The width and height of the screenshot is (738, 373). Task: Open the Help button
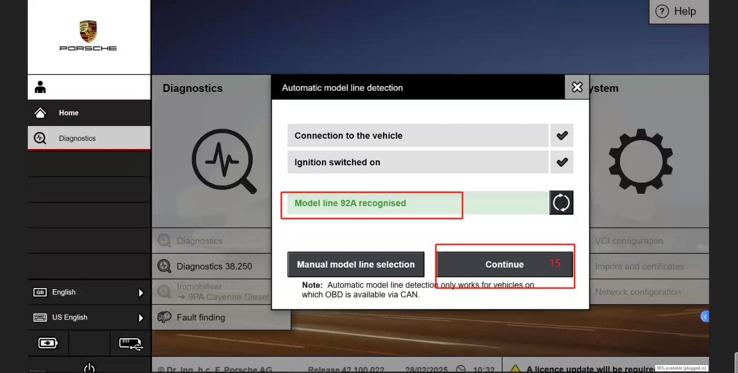[x=676, y=12]
